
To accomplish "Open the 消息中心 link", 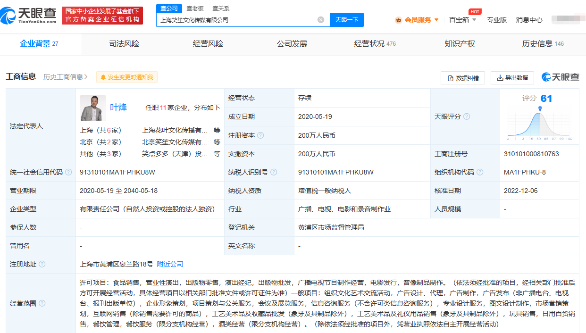I will (x=529, y=20).
